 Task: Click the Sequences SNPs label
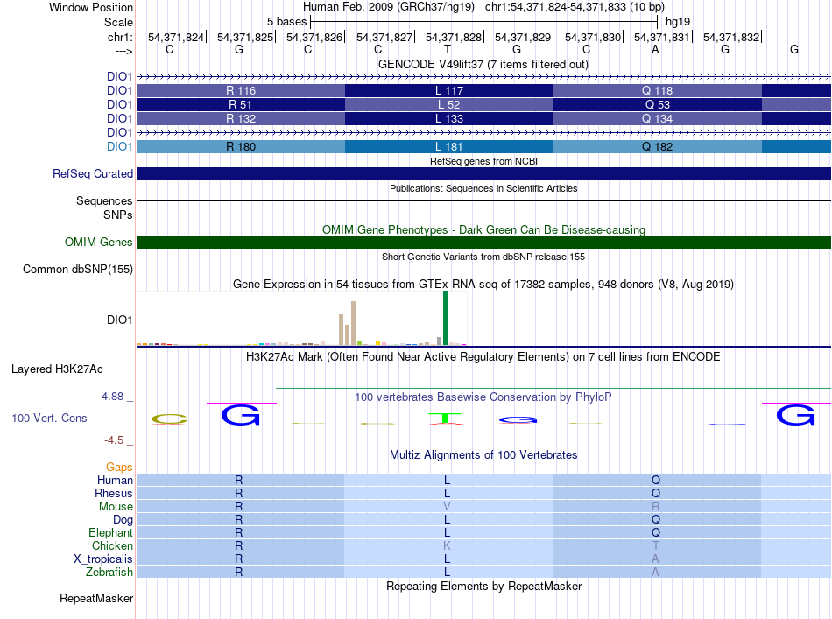104,208
